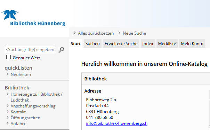Click the magnifying glass search icon
210x130 pixels.
coord(61,50)
